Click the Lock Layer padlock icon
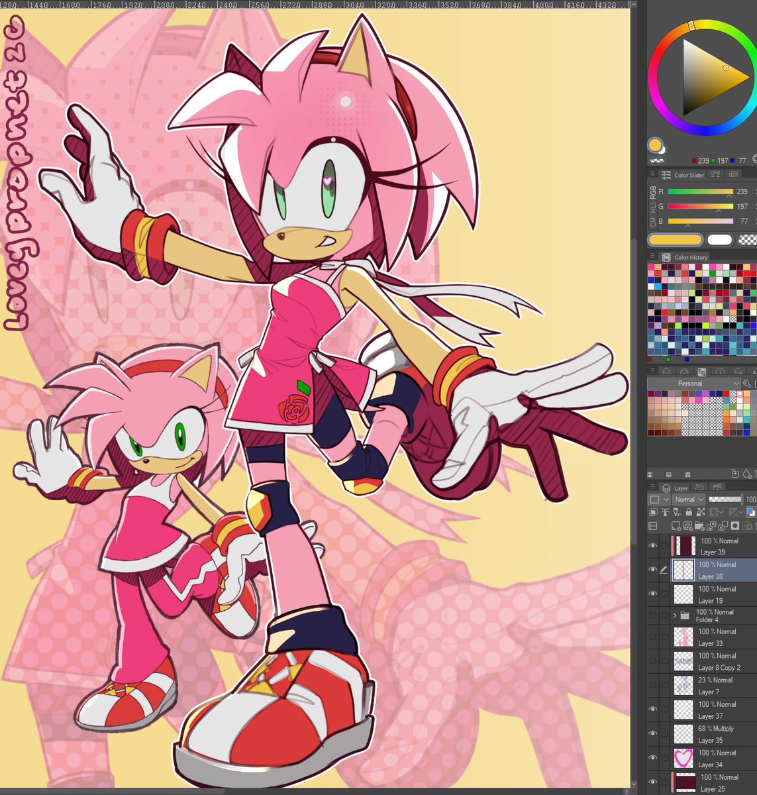Screen dimensions: 757x795 coord(689,512)
